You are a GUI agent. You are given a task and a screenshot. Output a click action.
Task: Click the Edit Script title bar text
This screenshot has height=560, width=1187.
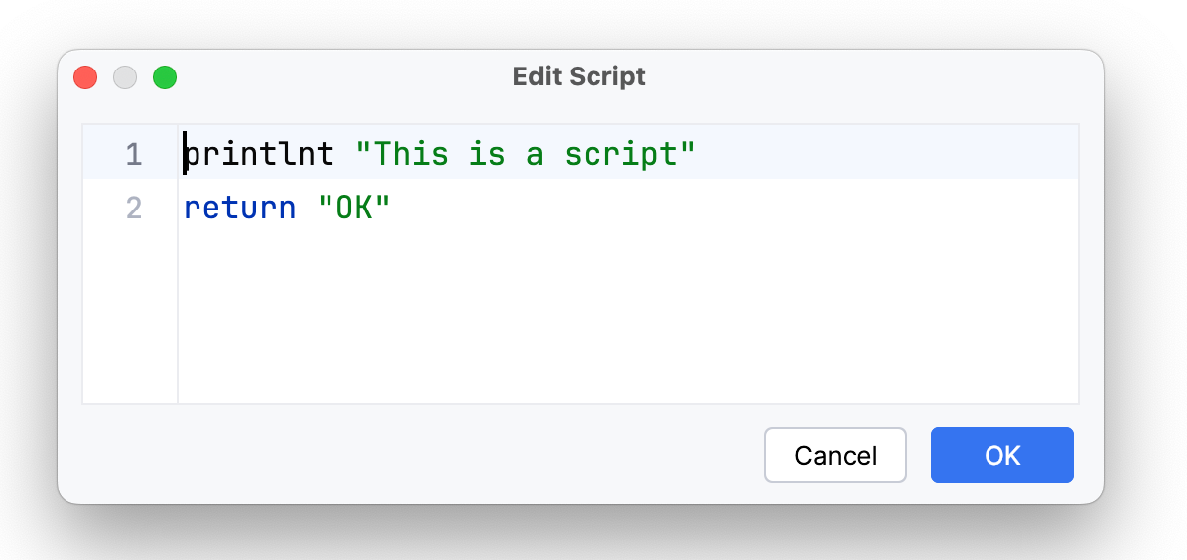(579, 76)
